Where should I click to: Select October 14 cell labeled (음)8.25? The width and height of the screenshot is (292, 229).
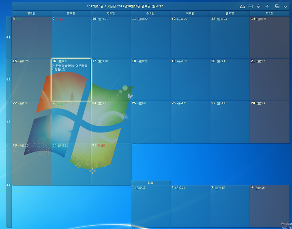click(x=270, y=37)
